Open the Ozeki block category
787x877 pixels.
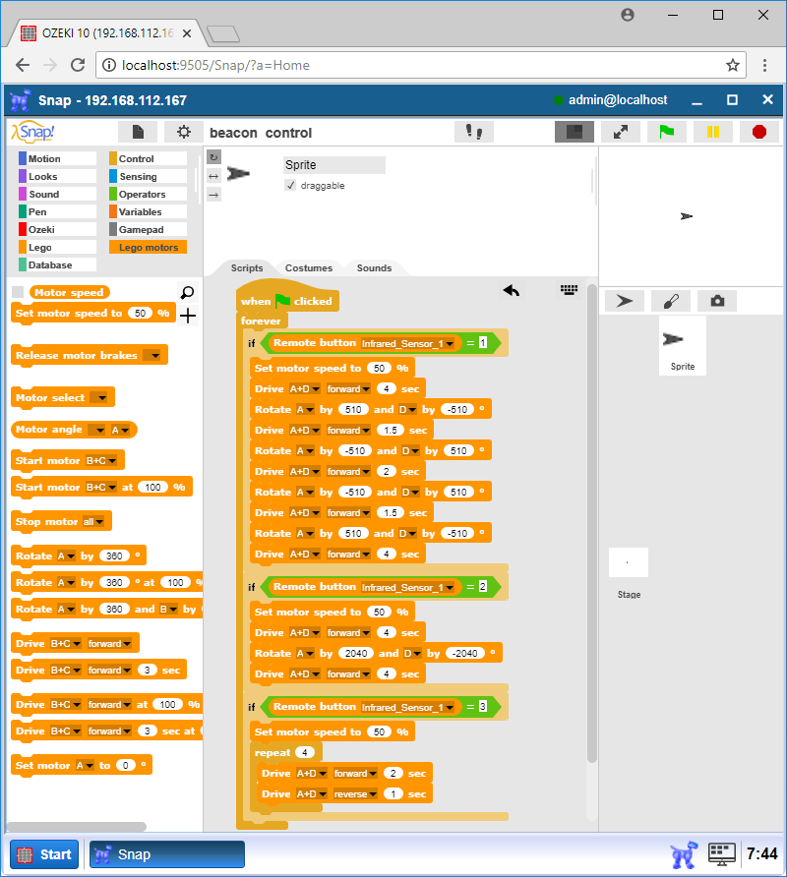click(x=57, y=229)
